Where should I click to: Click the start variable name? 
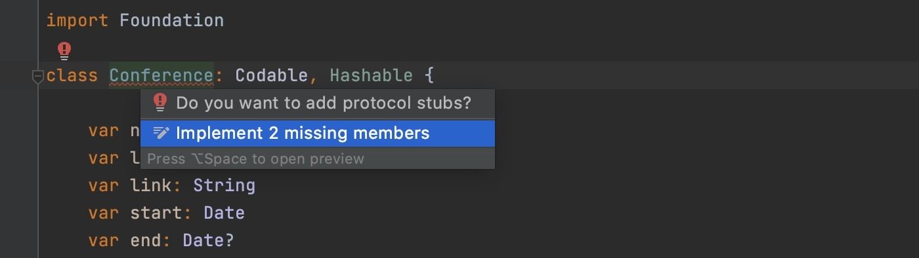(156, 213)
